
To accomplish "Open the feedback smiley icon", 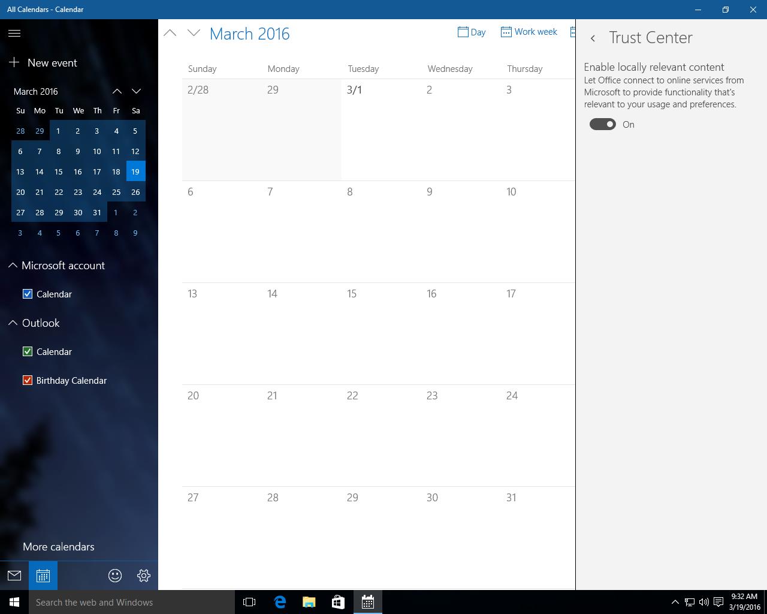I will coord(115,576).
